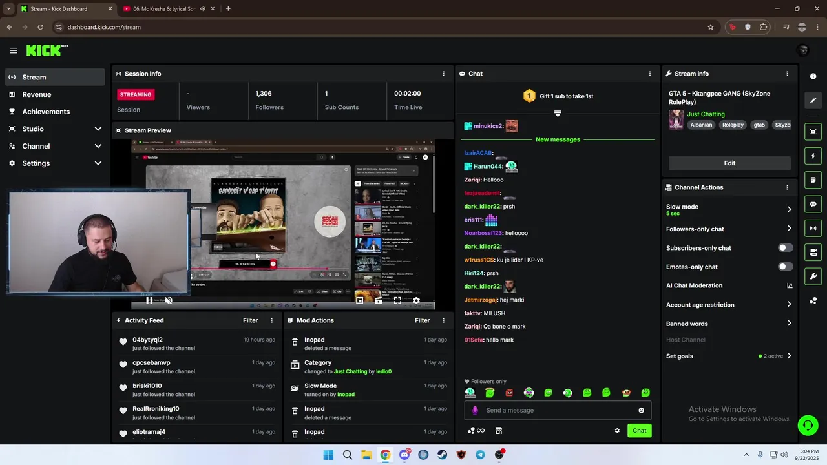Expand the Studio sidebar section
827x465 pixels.
tap(98, 129)
